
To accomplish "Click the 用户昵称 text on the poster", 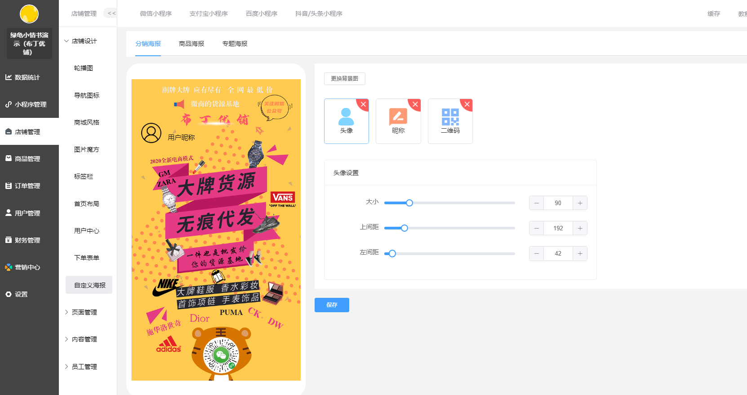I will [x=181, y=137].
